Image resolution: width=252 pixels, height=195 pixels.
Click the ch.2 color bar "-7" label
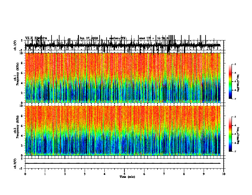(x=235, y=151)
